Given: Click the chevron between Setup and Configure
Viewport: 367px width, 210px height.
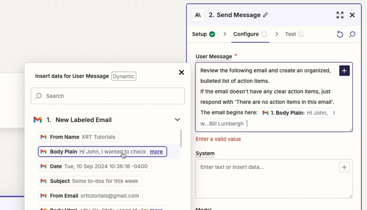Looking at the screenshot, I should coord(225,34).
